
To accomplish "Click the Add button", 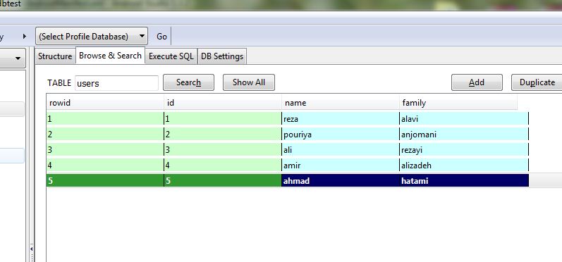I will click(477, 82).
